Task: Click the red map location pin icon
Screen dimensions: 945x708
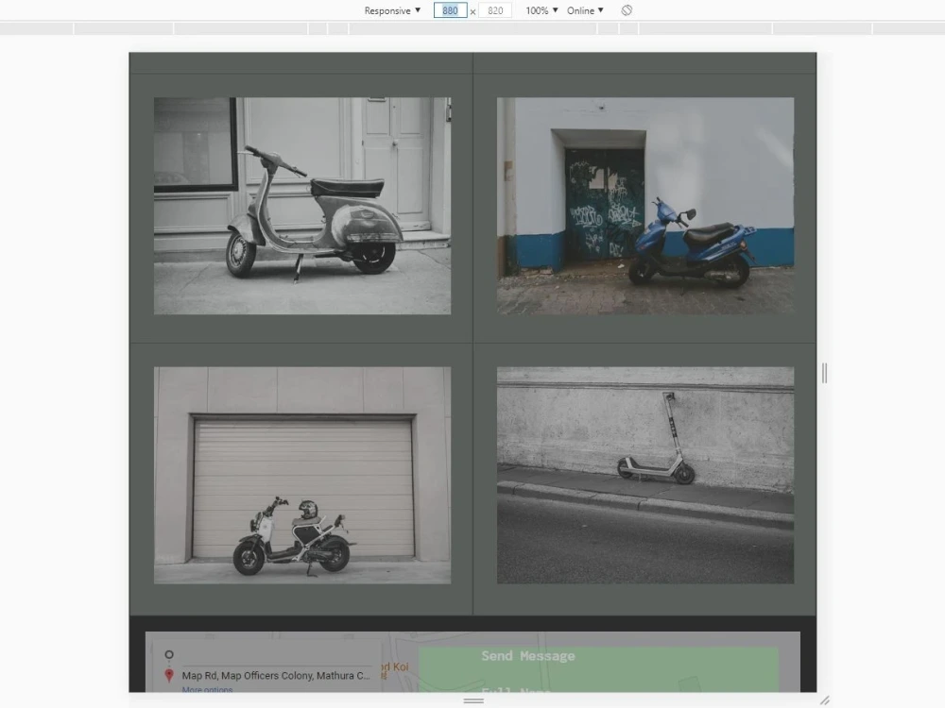Action: [169, 676]
